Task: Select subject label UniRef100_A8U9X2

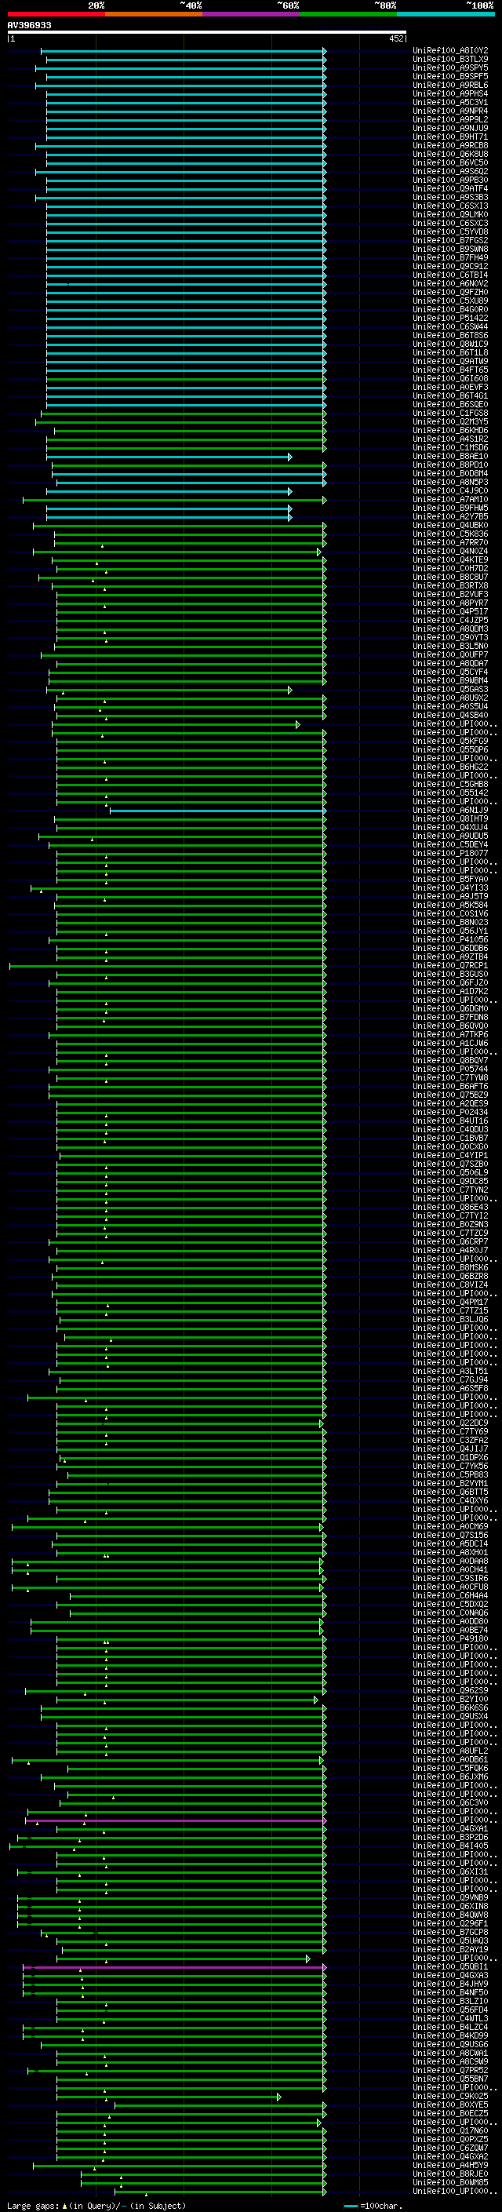Action: [x=450, y=698]
